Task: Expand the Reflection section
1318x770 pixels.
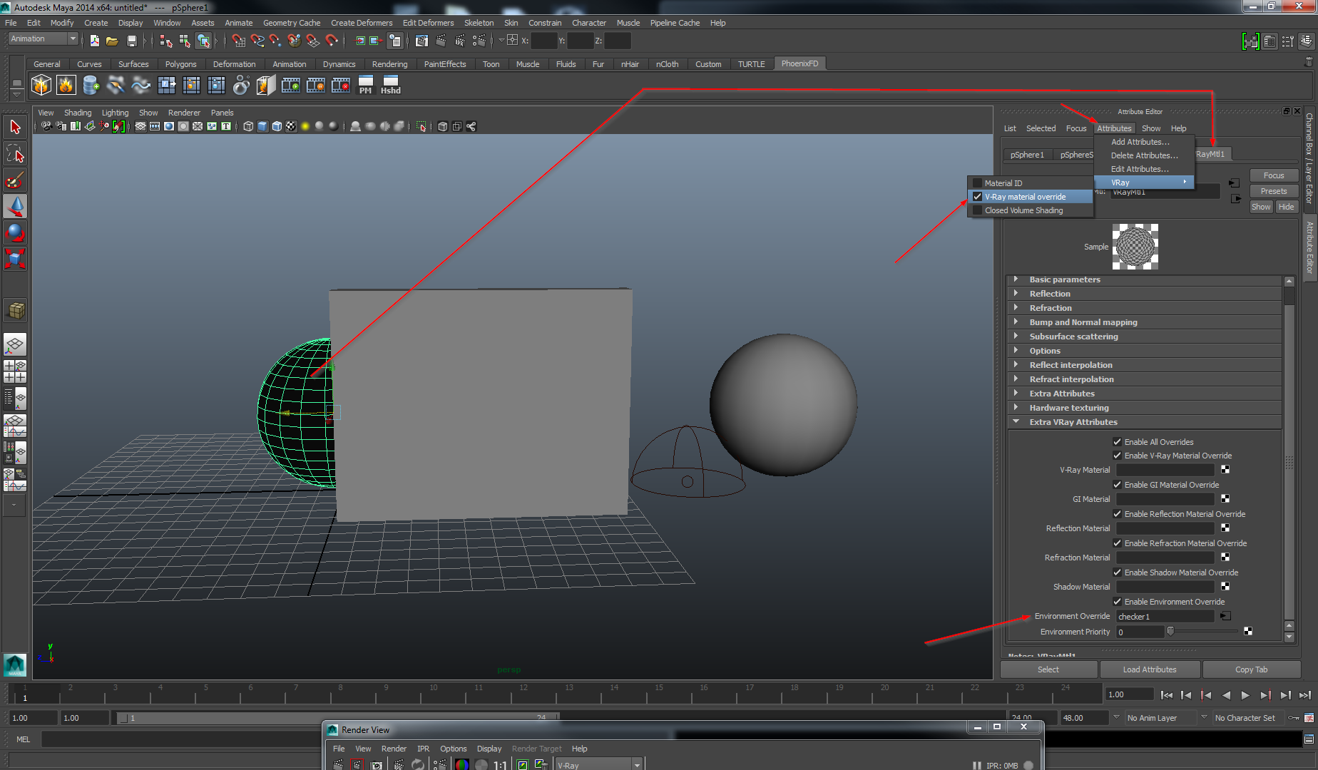Action: coord(1145,294)
